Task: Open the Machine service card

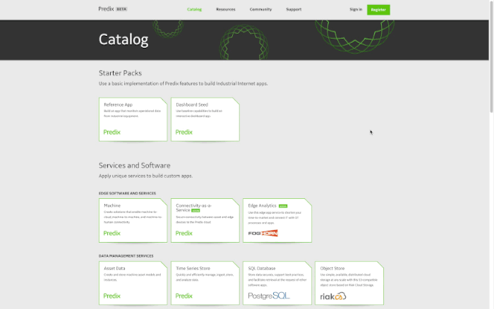Action: coord(133,221)
